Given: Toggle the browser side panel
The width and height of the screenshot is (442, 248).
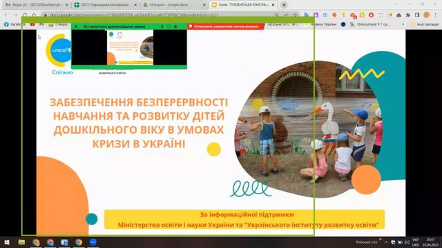Looking at the screenshot, I should [417, 15].
